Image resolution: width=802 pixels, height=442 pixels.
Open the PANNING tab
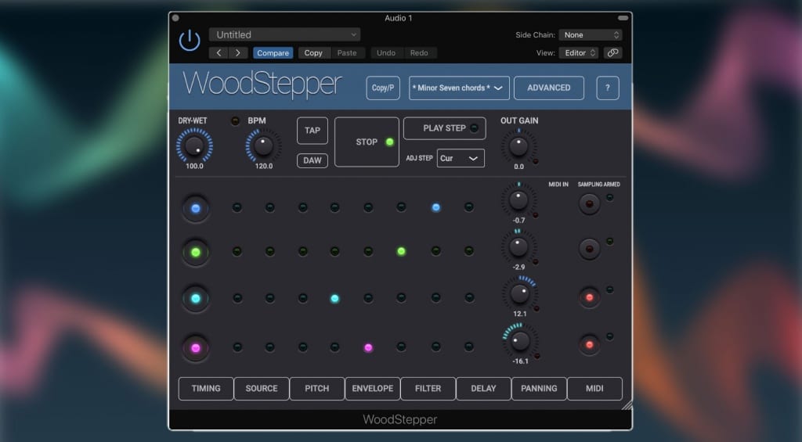(539, 388)
